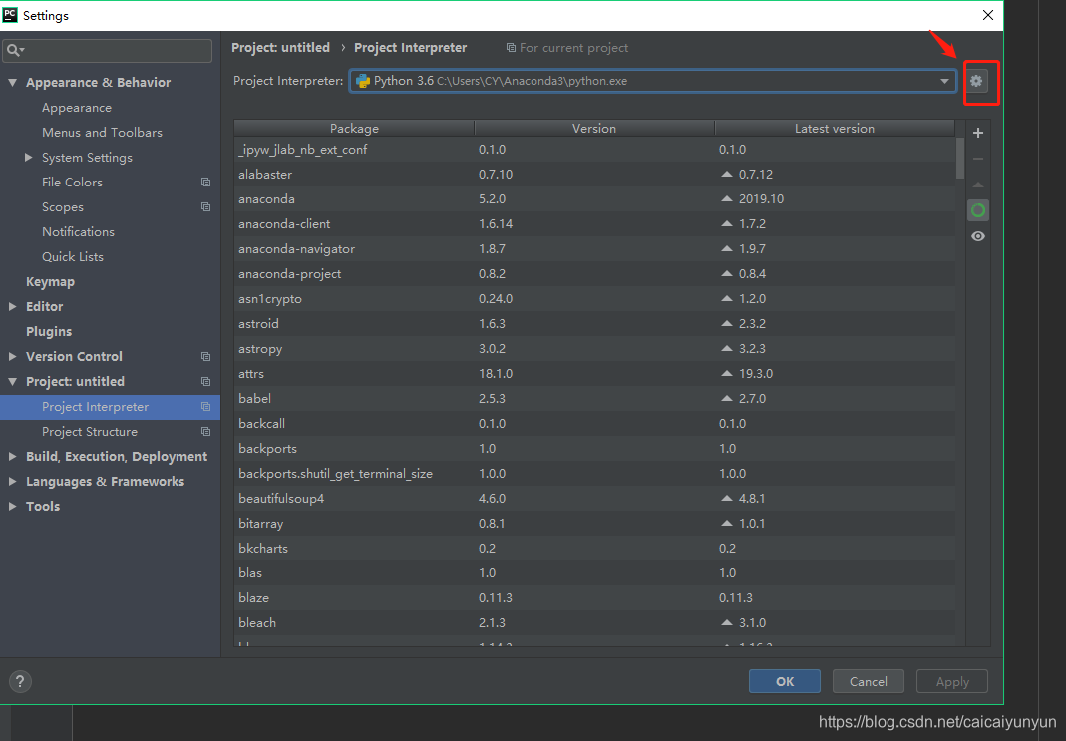Viewport: 1066px width, 741px height.
Task: Collapse the Appearance & Behavior section
Action: tap(12, 82)
